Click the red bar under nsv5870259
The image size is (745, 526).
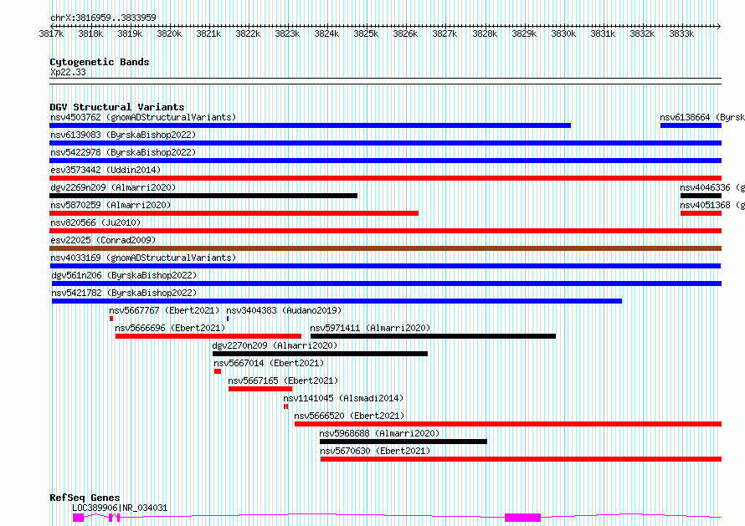coord(234,213)
